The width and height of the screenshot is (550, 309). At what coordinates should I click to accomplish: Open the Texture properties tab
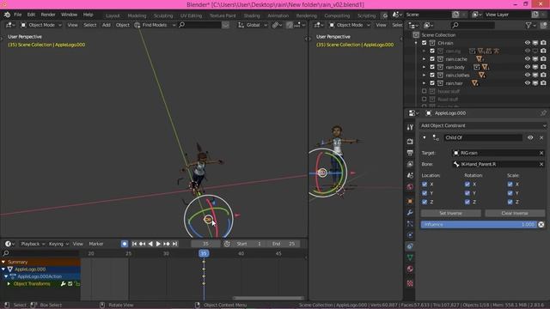[410, 283]
